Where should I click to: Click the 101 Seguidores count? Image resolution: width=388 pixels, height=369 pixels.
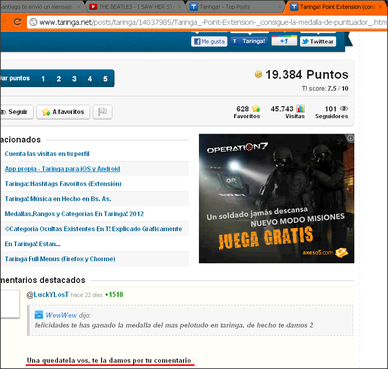330,109
